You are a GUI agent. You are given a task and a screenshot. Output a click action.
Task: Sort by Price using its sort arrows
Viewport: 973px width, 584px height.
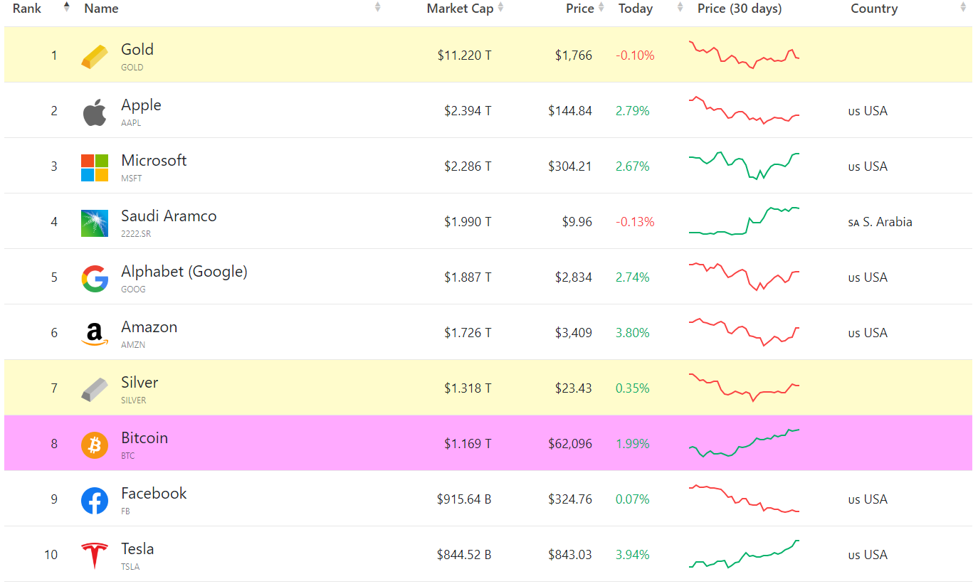pos(601,7)
